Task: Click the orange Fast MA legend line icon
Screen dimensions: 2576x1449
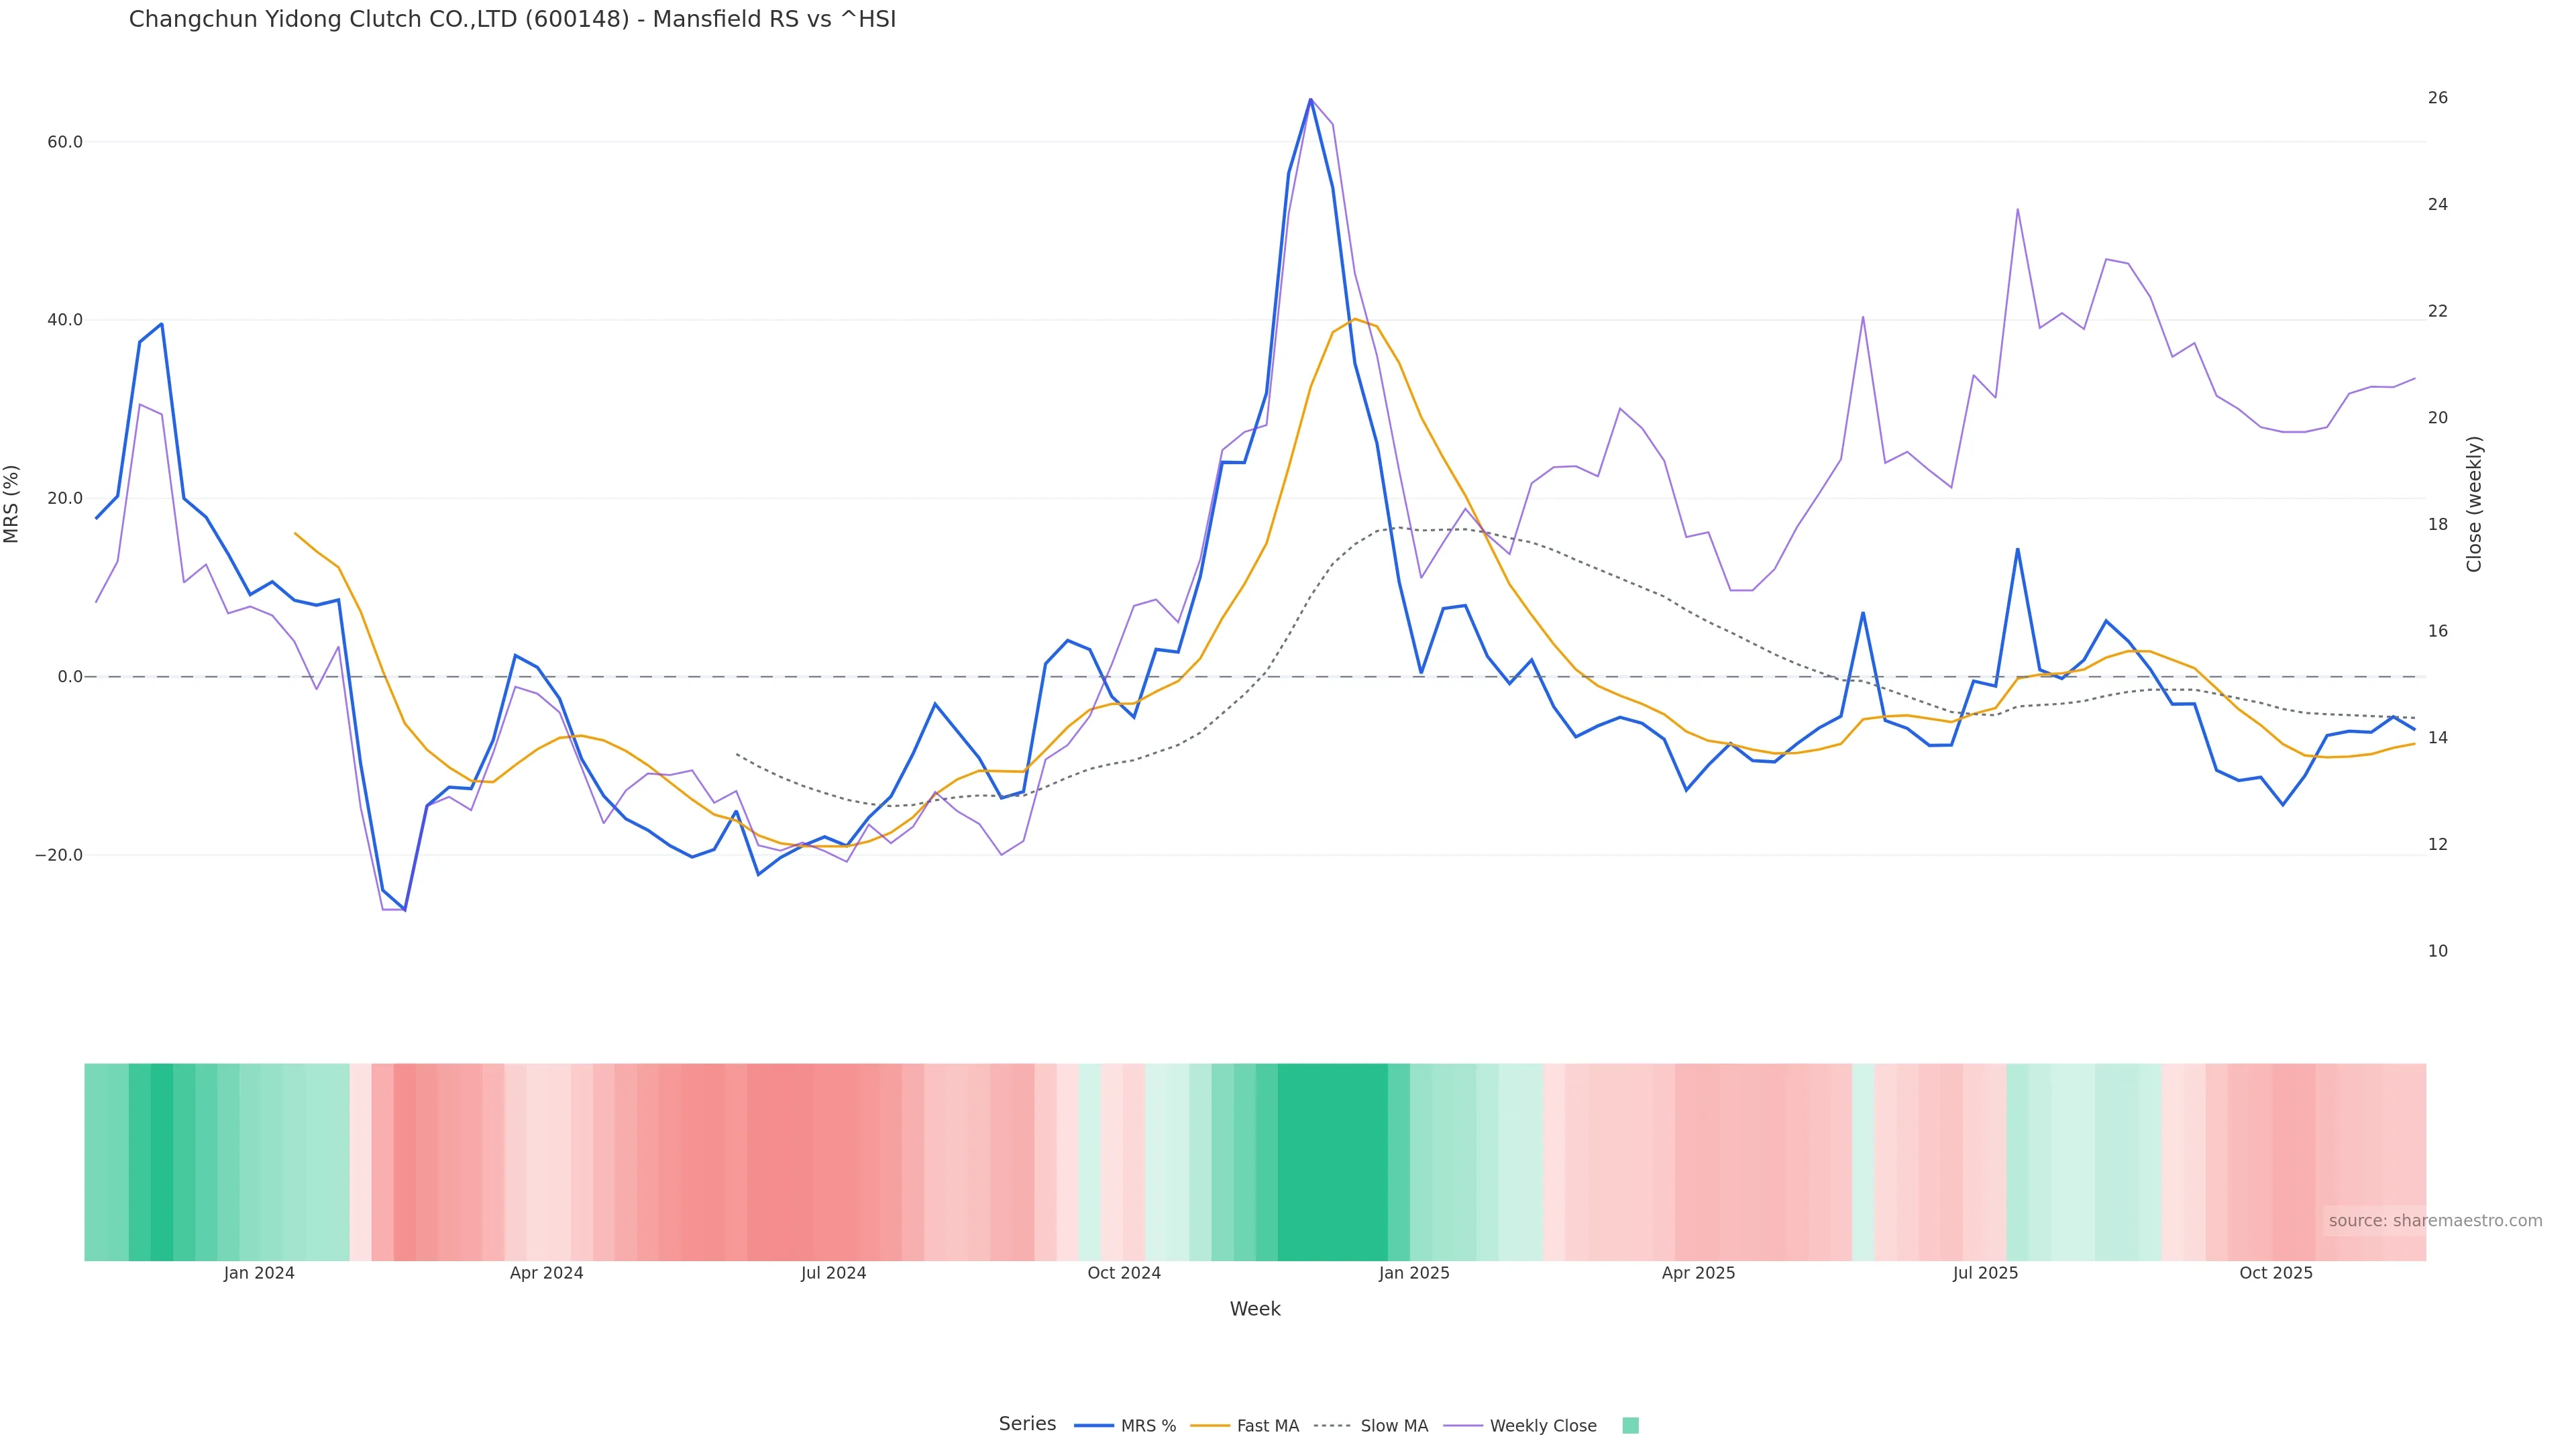Action: [1210, 1426]
